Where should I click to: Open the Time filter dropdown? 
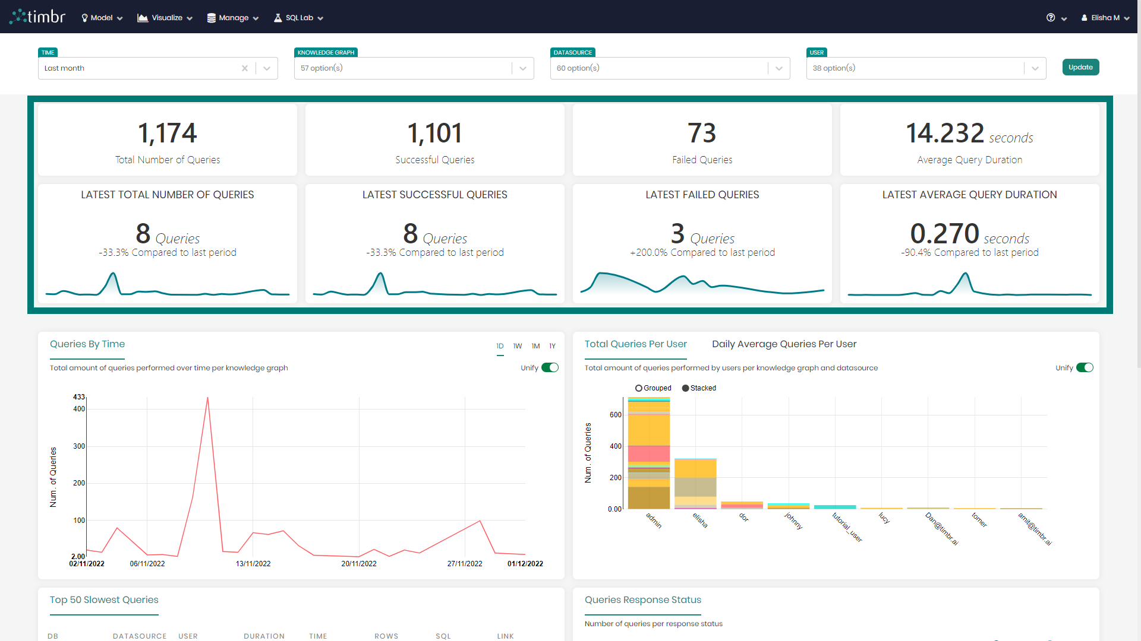tap(266, 68)
